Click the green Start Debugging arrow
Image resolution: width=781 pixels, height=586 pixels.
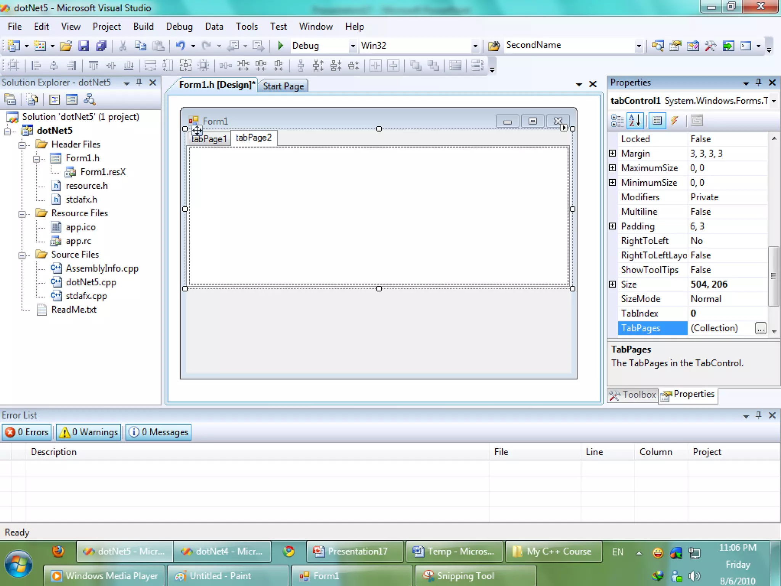click(x=281, y=46)
